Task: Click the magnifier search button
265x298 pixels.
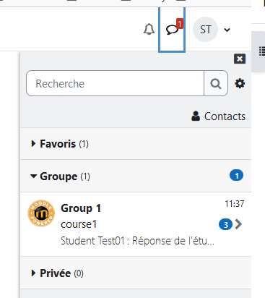Action: pos(216,83)
